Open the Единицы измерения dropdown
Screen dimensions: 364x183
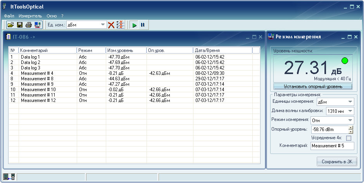pyautogui.click(x=350, y=102)
